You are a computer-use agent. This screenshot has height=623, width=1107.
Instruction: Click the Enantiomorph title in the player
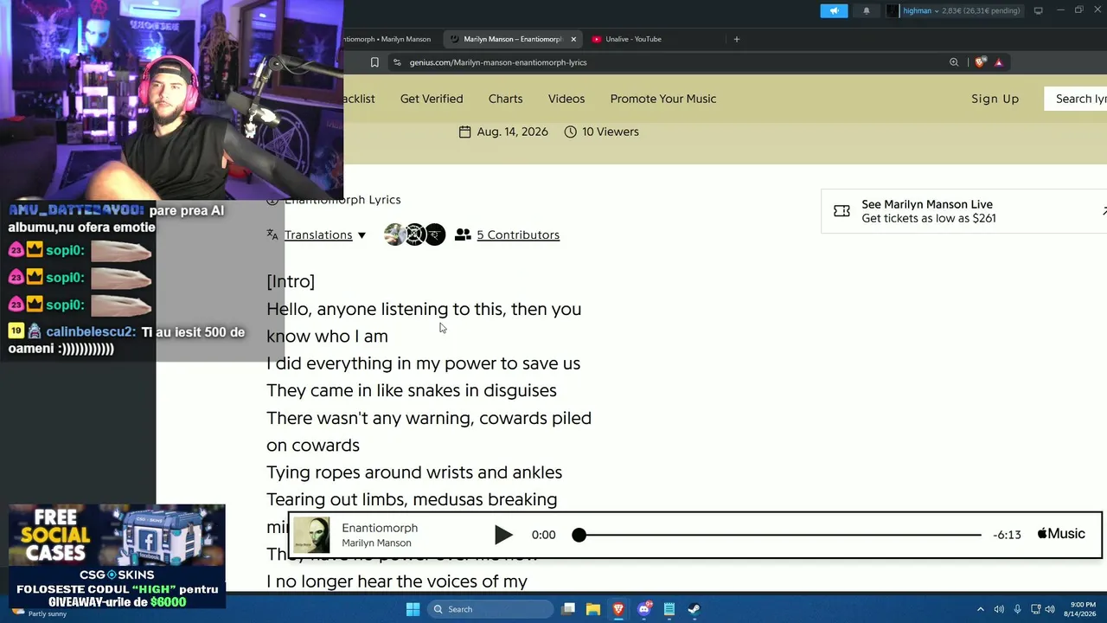(x=380, y=528)
